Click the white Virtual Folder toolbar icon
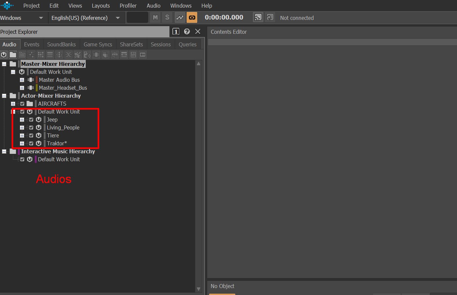This screenshot has width=457, height=295. point(13,55)
